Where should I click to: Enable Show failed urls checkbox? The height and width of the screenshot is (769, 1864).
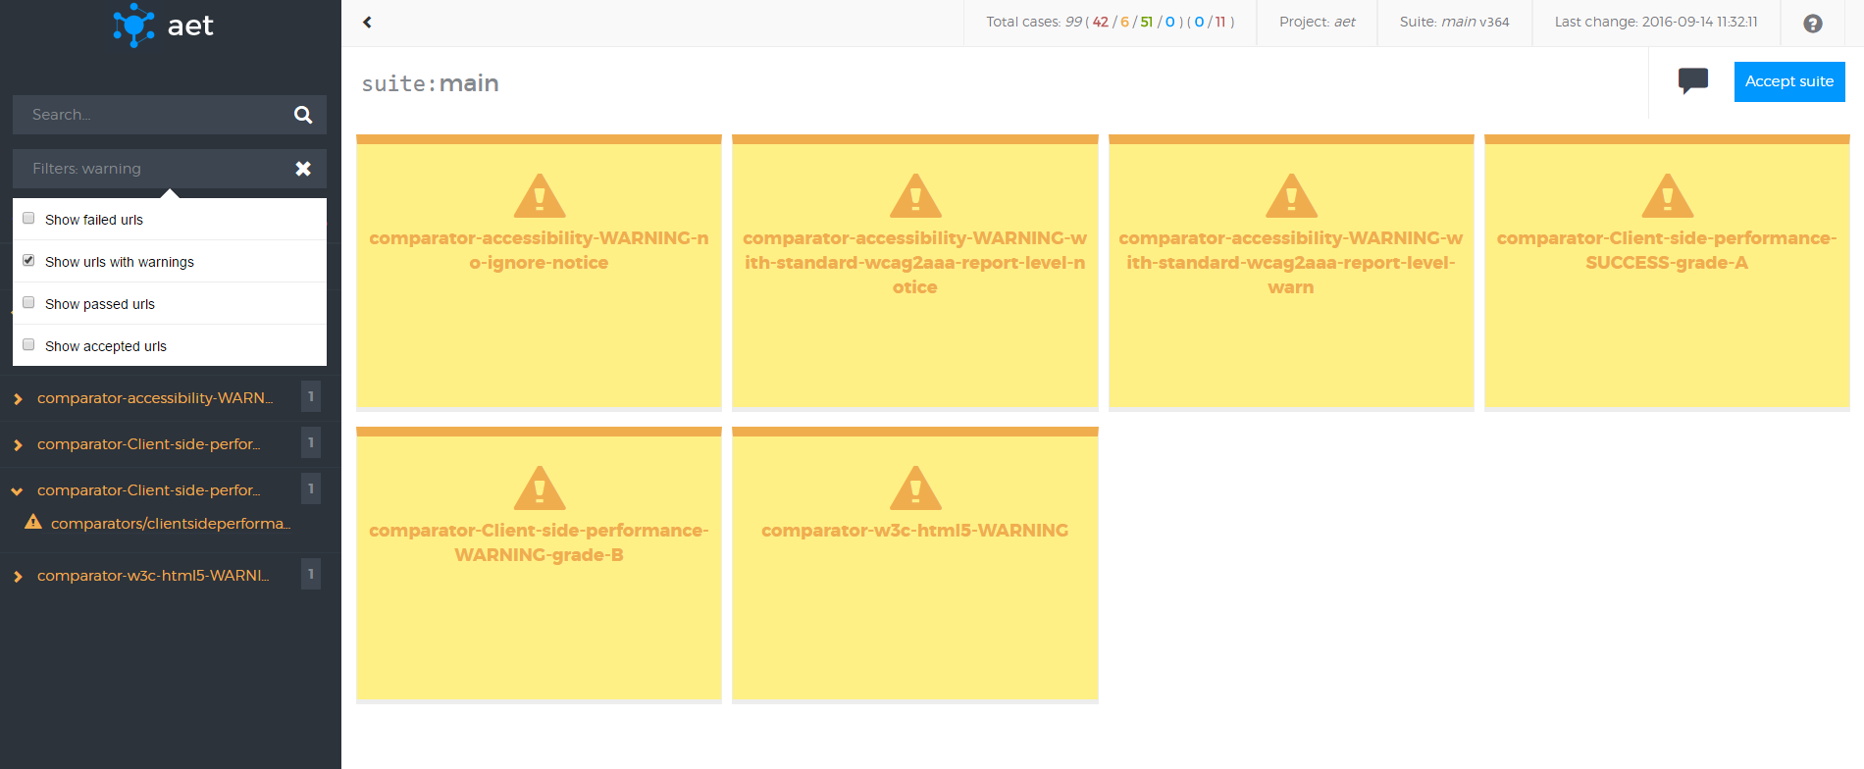[x=28, y=219]
